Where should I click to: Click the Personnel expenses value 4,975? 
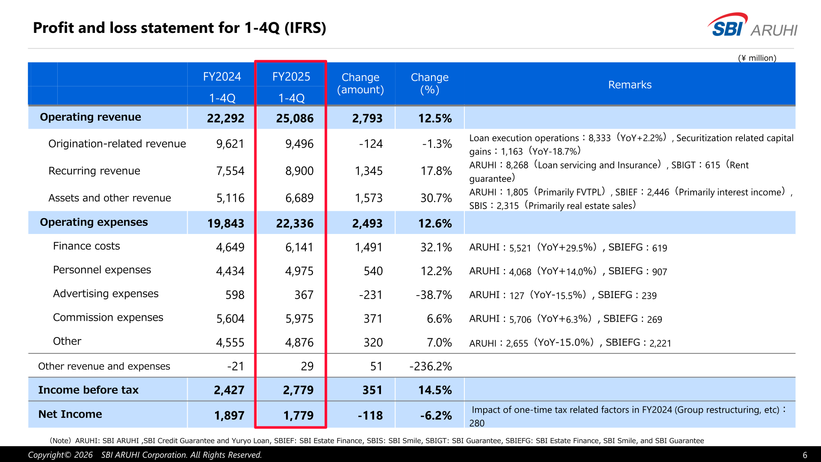click(299, 271)
